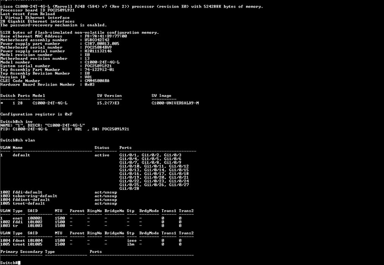Click the "512K bytes of flash-simulated" line
The width and height of the screenshot is (384, 265).
(80, 33)
